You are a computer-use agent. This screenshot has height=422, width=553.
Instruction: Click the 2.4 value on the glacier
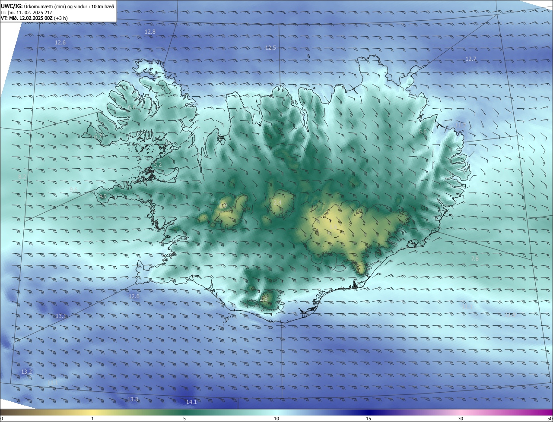277,202
